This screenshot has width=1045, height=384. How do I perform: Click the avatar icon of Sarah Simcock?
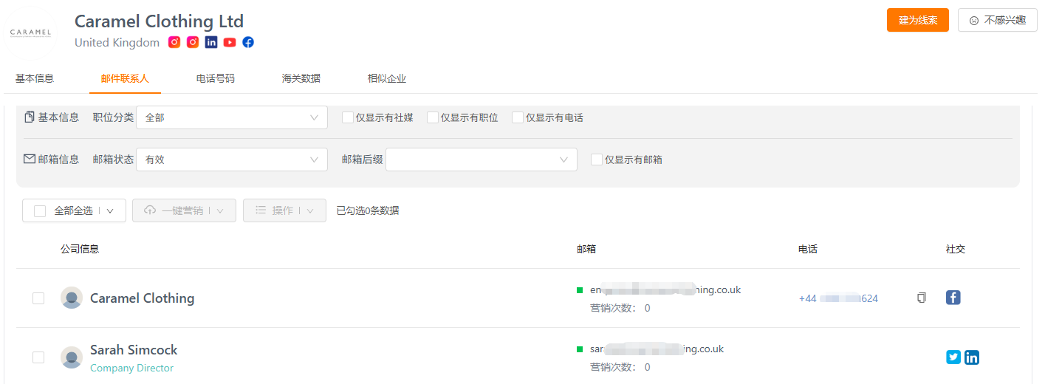coord(72,357)
